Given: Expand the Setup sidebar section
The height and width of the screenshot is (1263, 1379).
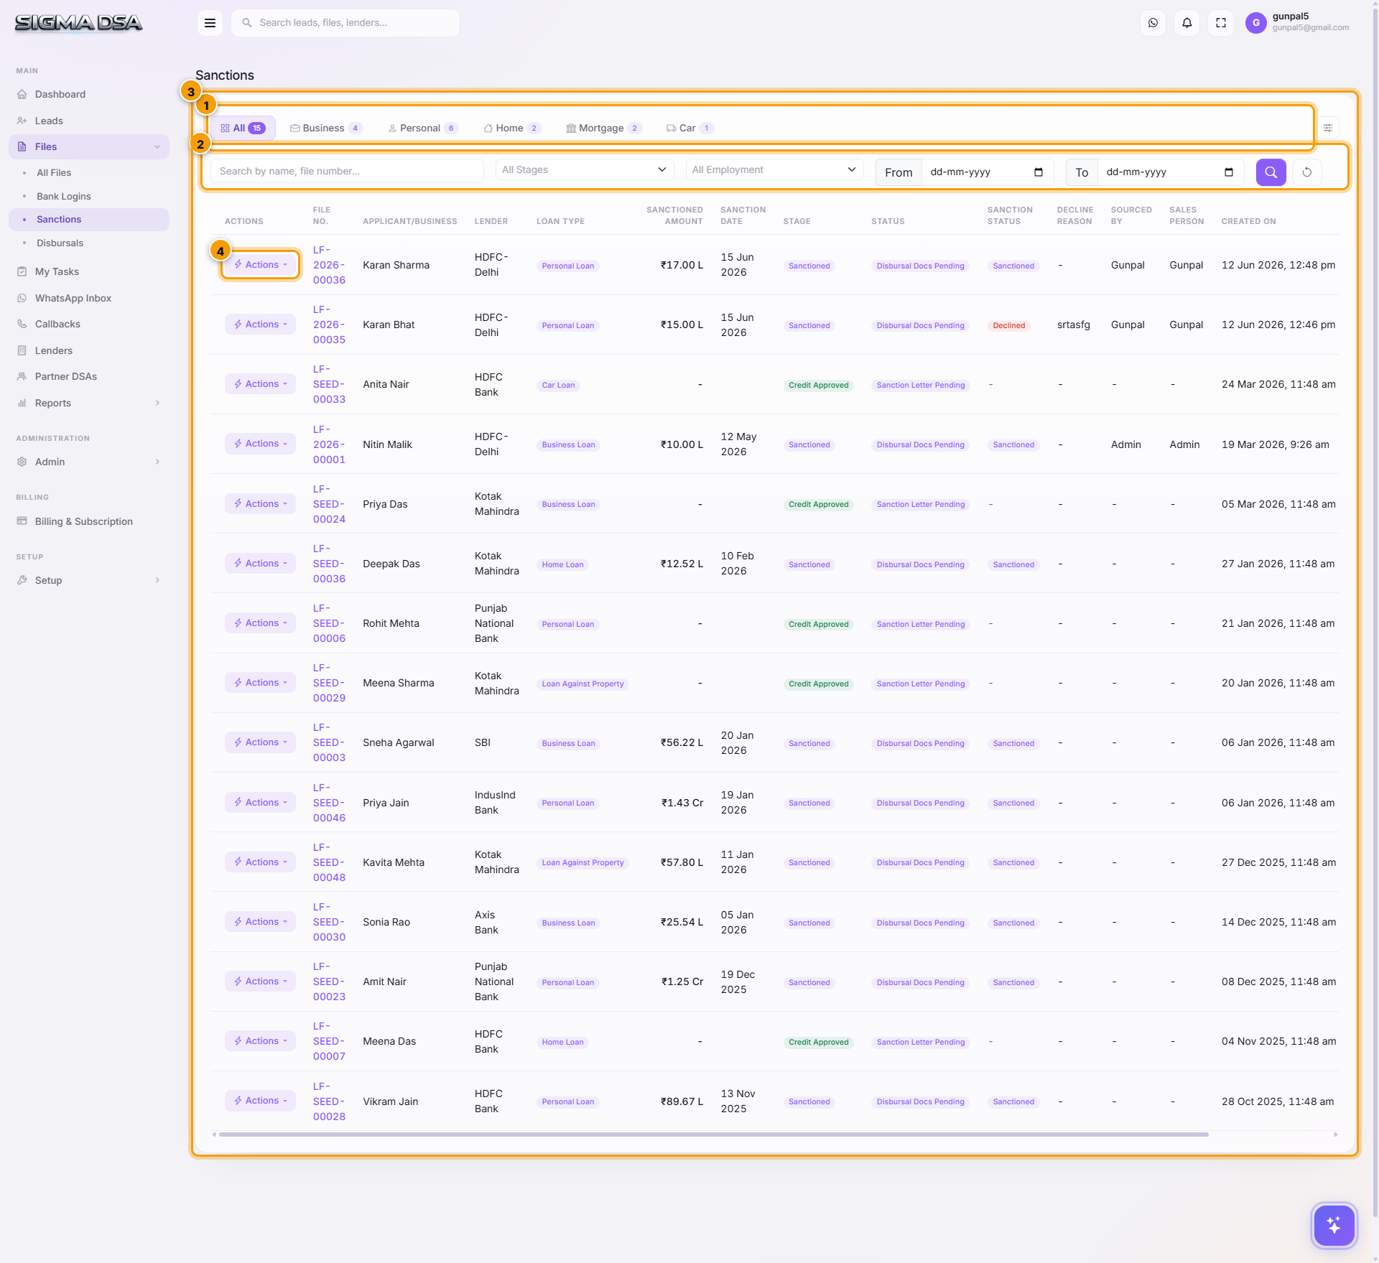Looking at the screenshot, I should coord(89,580).
